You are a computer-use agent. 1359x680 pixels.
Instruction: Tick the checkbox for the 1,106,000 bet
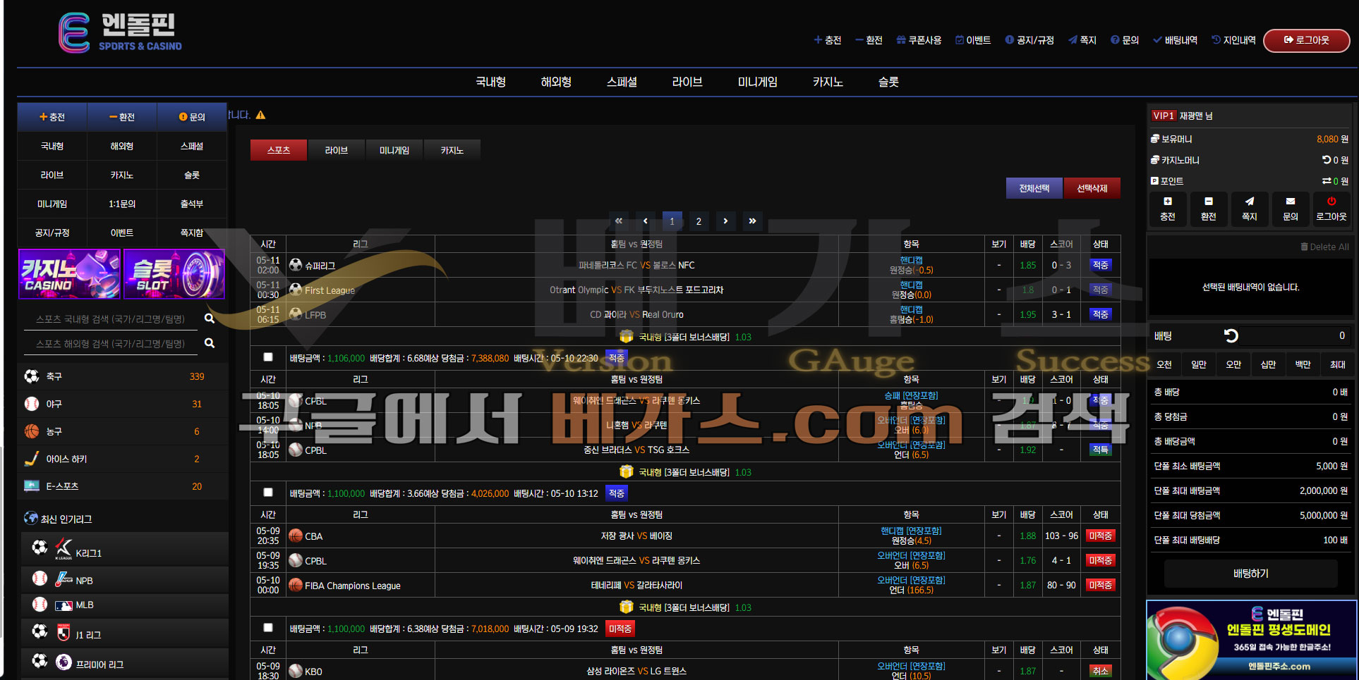click(268, 357)
